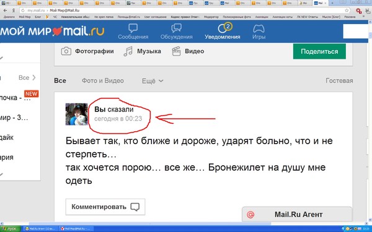Image resolution: width=372 pixels, height=232 pixels.
Task: Bookmark page with star icon
Action: pyautogui.click(x=347, y=11)
